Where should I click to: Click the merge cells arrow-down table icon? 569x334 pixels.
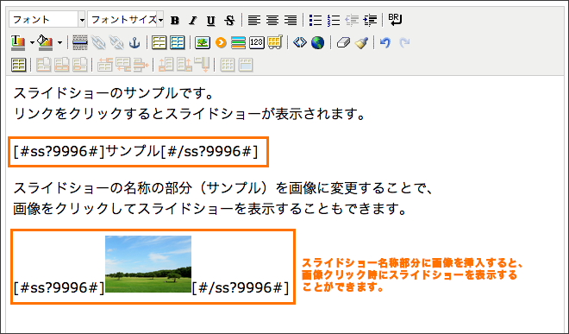tap(202, 65)
